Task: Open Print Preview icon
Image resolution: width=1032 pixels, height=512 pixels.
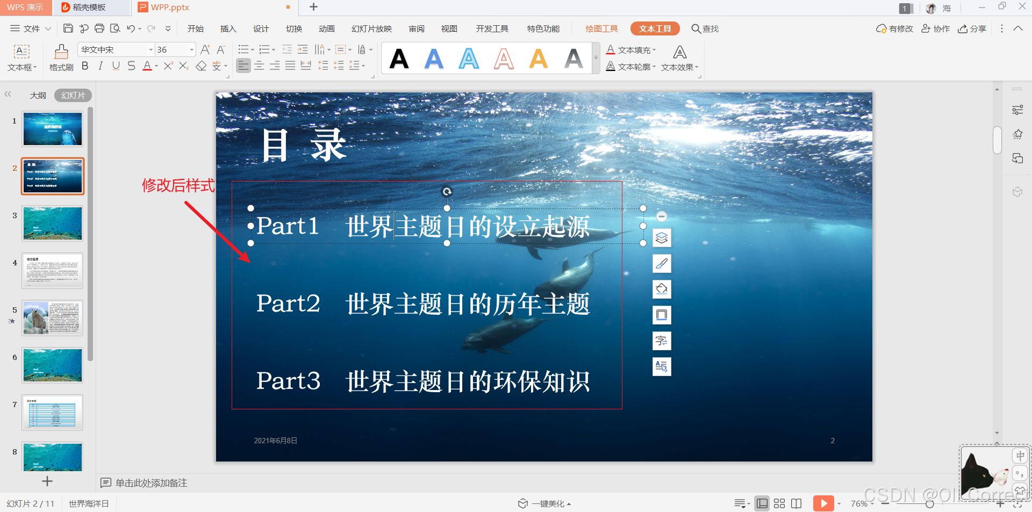Action: (x=115, y=28)
